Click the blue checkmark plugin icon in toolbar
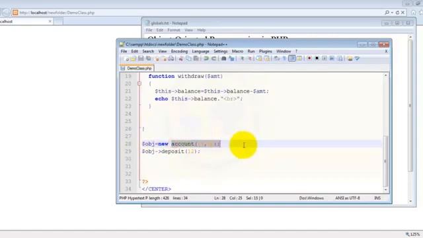 point(357,59)
